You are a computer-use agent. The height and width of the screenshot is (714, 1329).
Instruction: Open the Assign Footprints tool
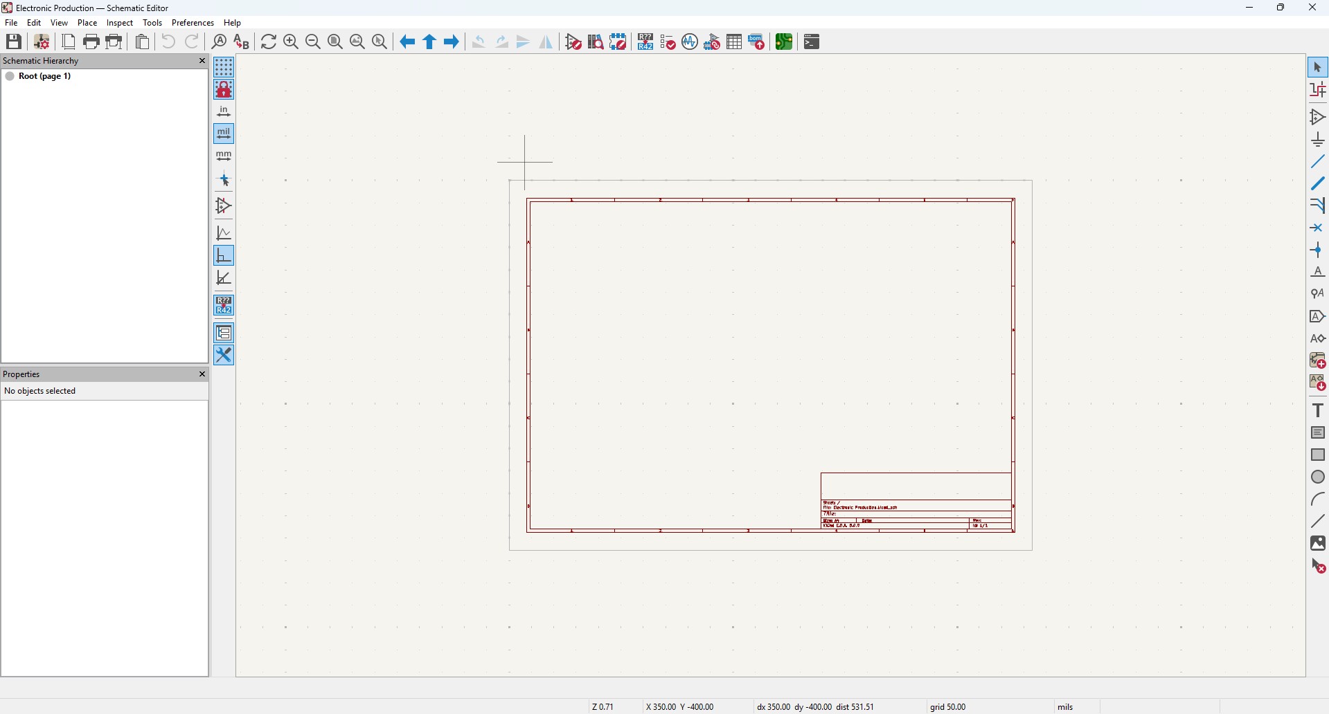click(713, 42)
